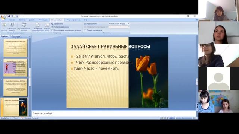Click the Redo icon in quick access toolbar
239x134 pixels.
point(16,16)
